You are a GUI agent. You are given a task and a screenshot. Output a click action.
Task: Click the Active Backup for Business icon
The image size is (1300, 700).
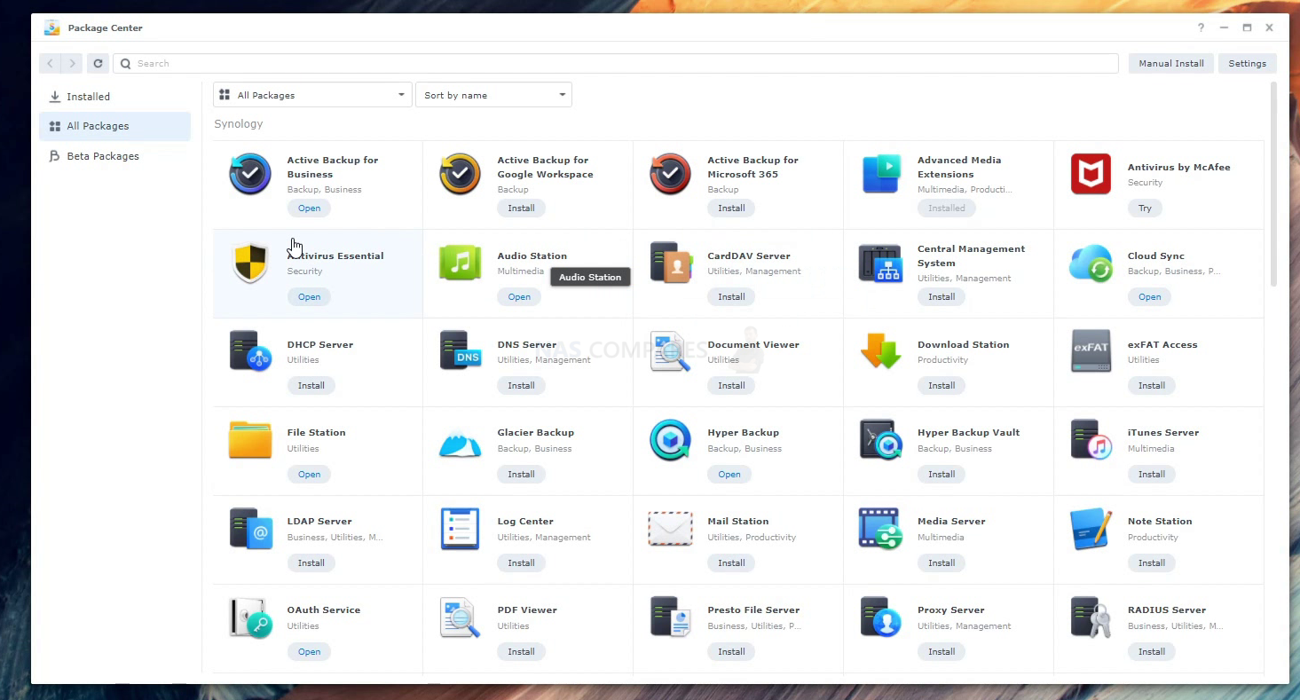250,174
